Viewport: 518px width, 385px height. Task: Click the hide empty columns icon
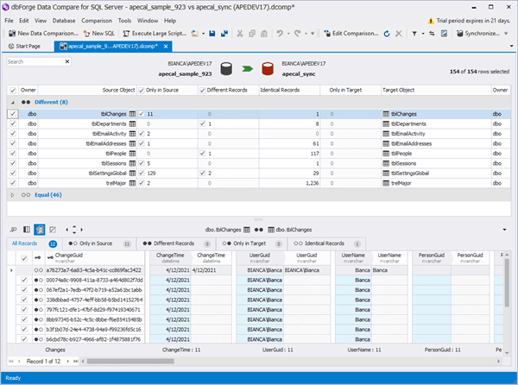(x=53, y=230)
